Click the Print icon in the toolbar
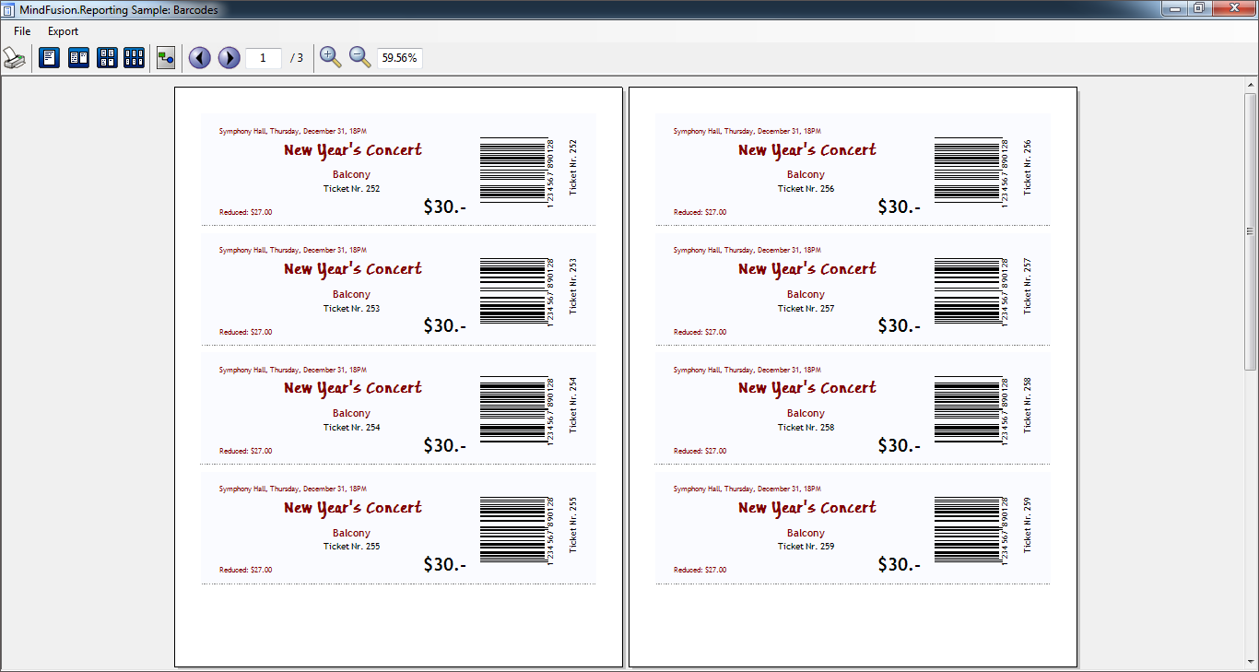Screen dimensions: 1259x672 point(15,58)
